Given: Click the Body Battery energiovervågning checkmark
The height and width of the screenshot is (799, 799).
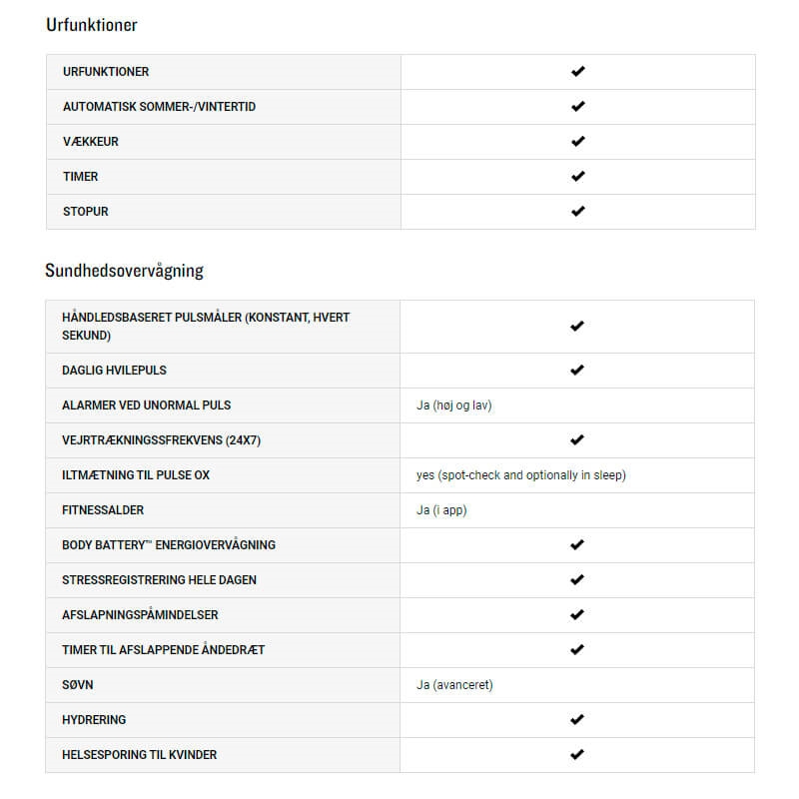Looking at the screenshot, I should coord(576,545).
